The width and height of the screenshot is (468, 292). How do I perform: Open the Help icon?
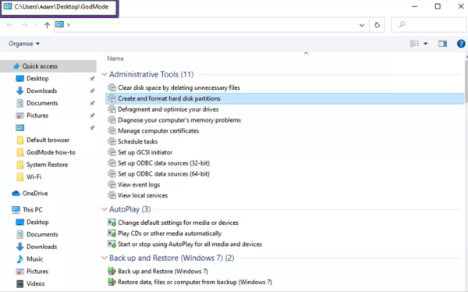pyautogui.click(x=461, y=44)
